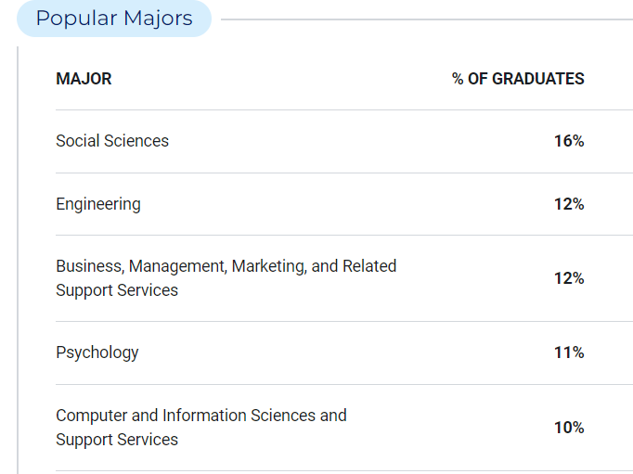Image resolution: width=633 pixels, height=474 pixels.
Task: Click the divider between Engineering and Business rows
Action: [x=344, y=236]
